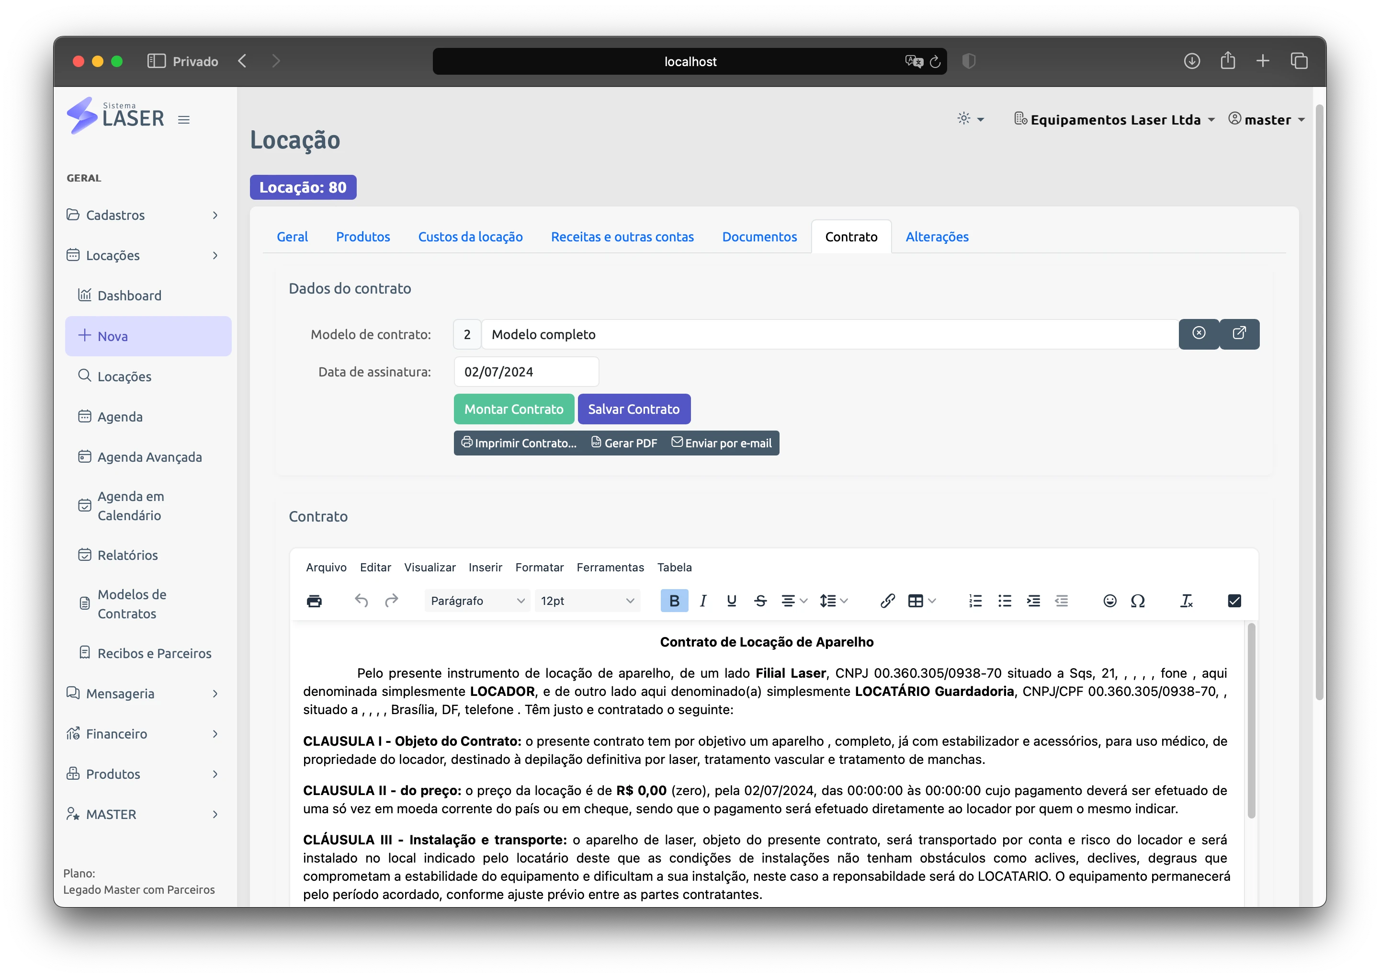Viewport: 1380px width, 978px height.
Task: Open the master user dropdown
Action: point(1267,119)
